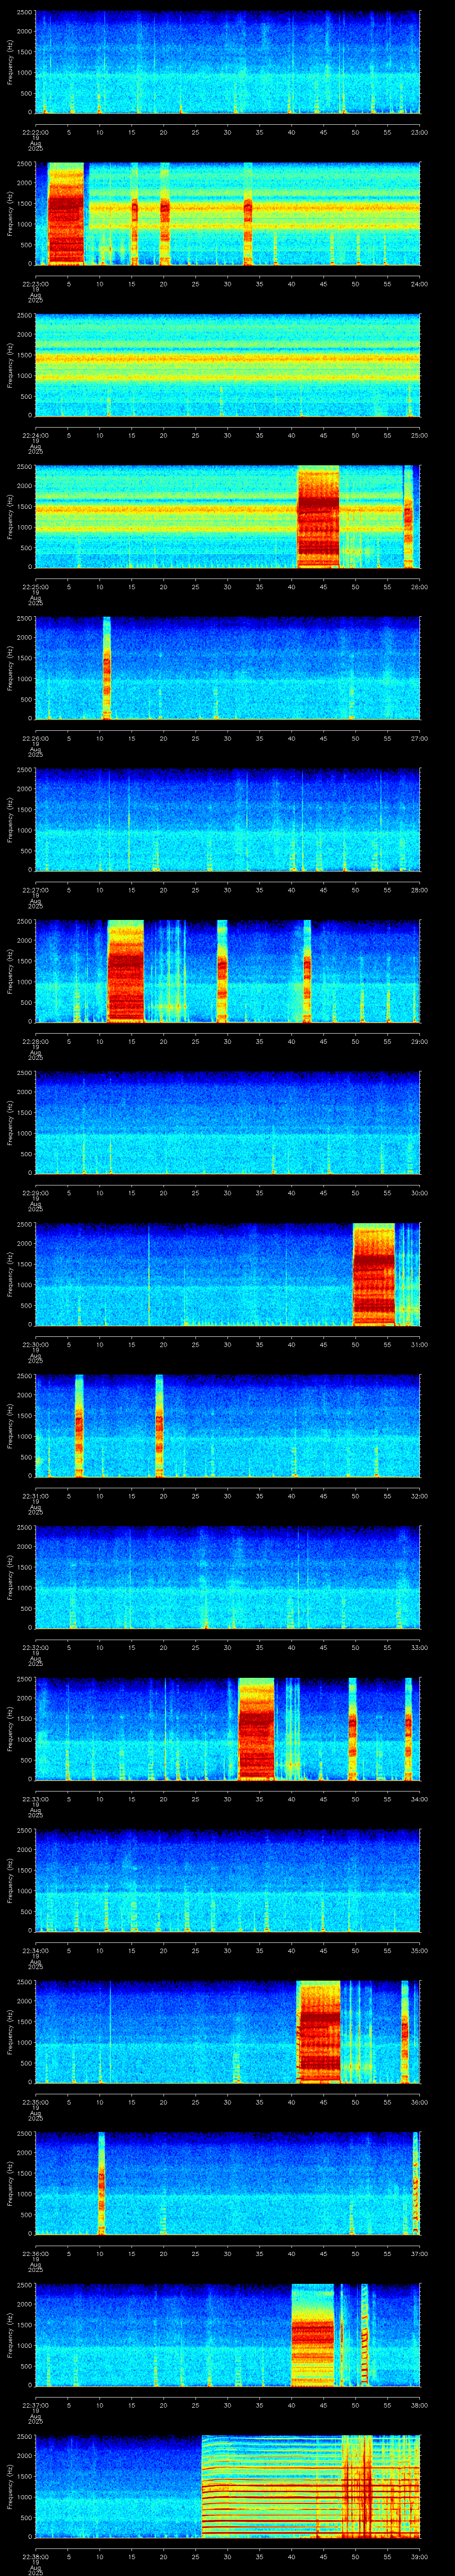Click the "22:31:00" start time label
Viewport: 455px width, 2576px height.
point(35,1496)
